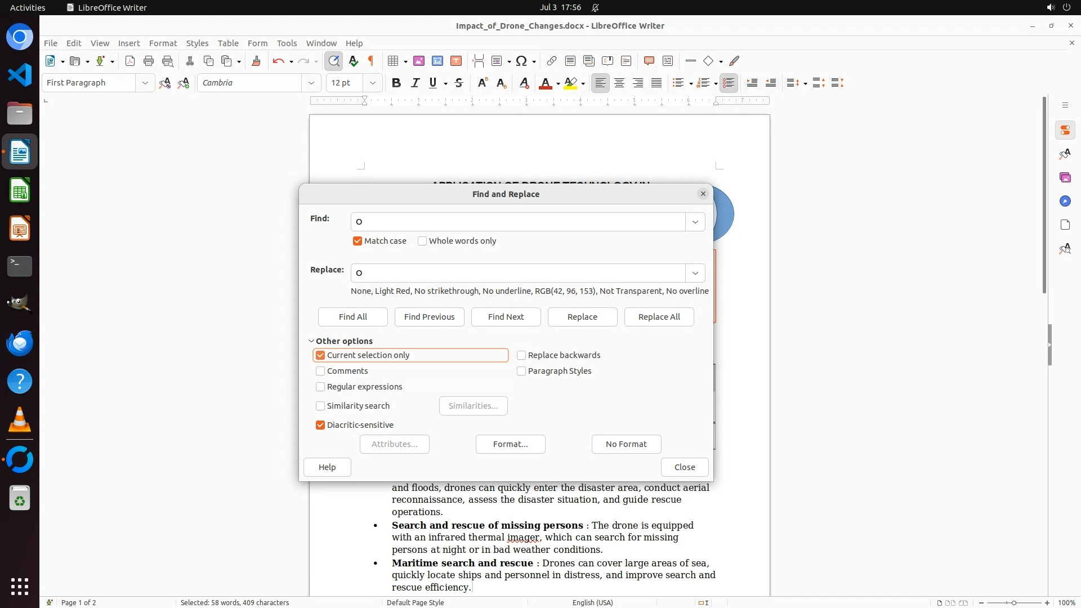
Task: Click the Insert Hyperlink icon
Action: click(552, 61)
